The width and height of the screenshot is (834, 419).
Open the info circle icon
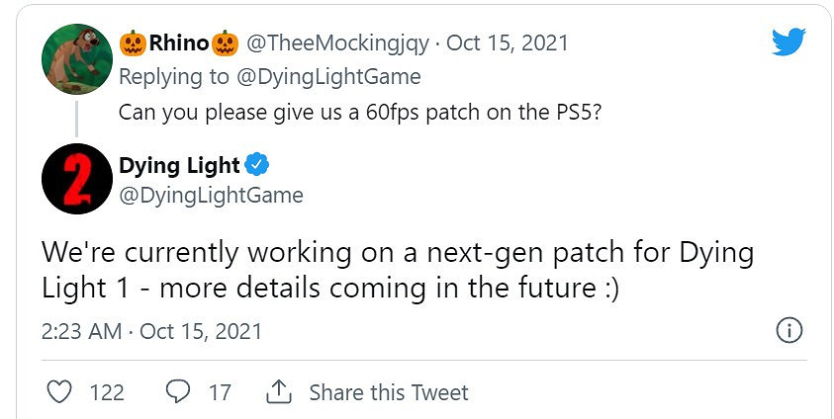tap(788, 330)
